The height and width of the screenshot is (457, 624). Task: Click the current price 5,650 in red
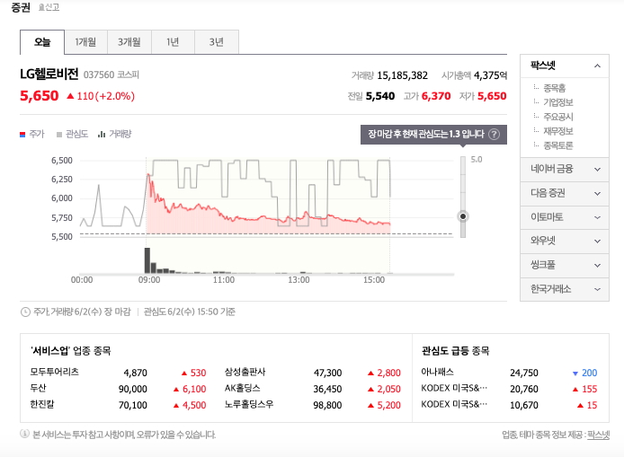[x=39, y=96]
